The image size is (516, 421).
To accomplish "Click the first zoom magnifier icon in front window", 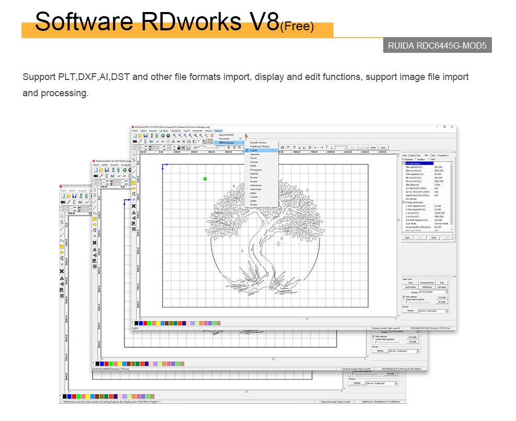I will click(175, 135).
